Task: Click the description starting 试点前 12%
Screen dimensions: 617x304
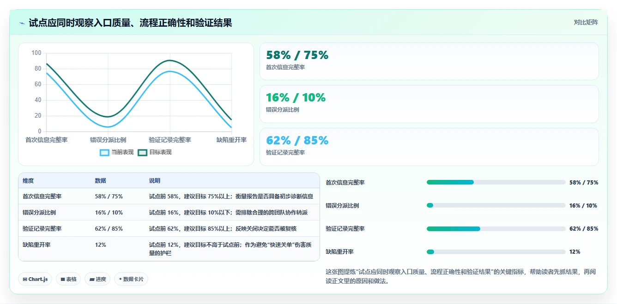Action: click(x=230, y=249)
